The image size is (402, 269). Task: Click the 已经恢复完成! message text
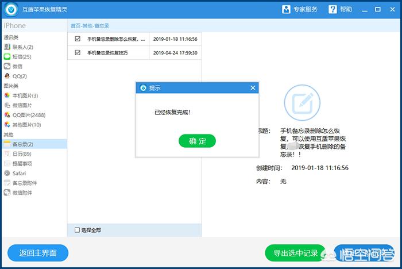(172, 113)
